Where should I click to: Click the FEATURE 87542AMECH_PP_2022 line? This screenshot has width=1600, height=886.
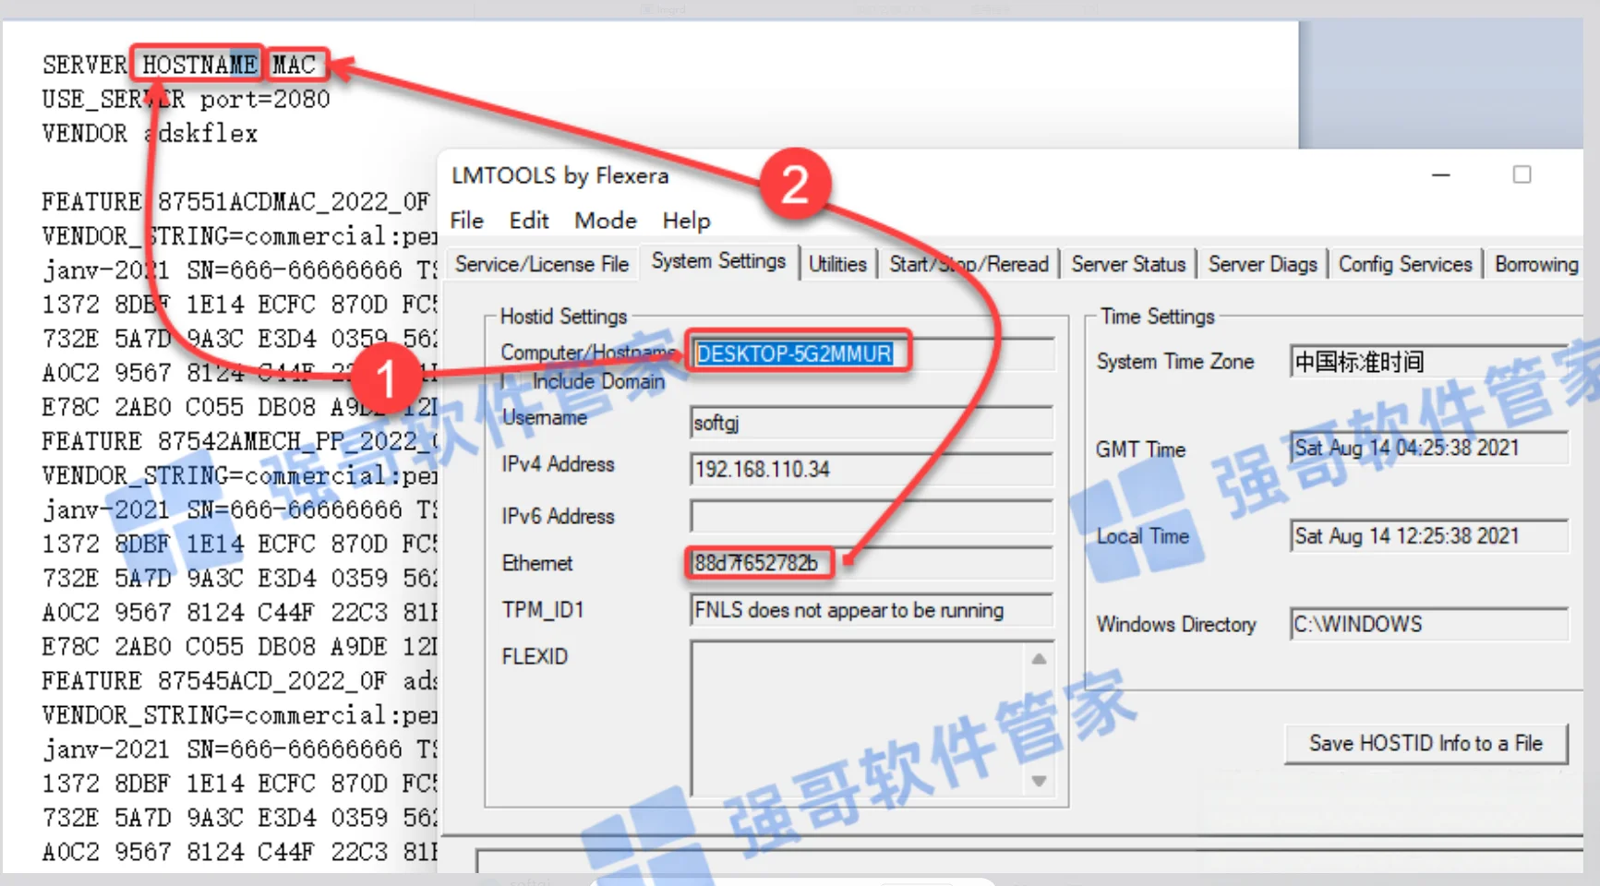tap(238, 441)
